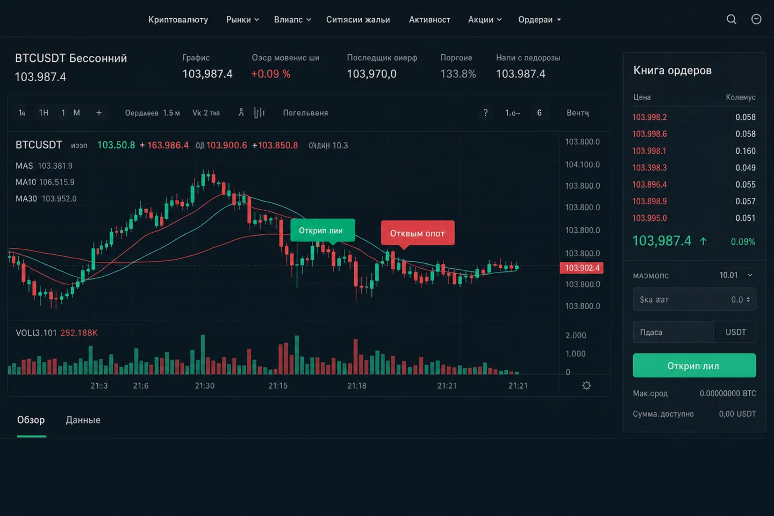Click green Открип лил order button

coord(694,365)
